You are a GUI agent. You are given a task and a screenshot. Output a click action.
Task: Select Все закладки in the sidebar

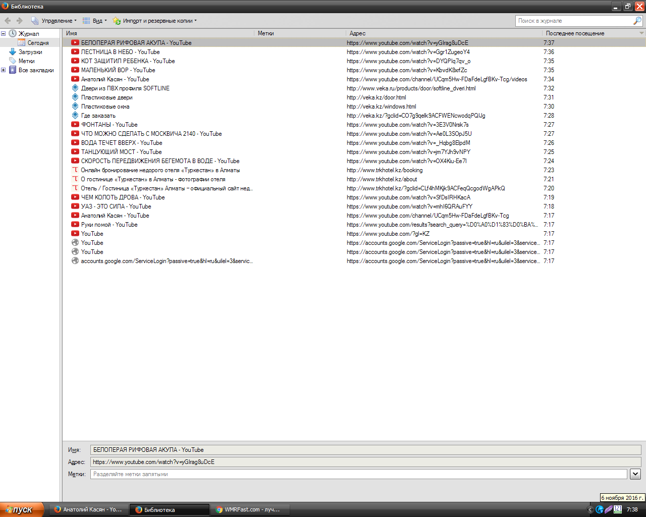click(x=36, y=70)
